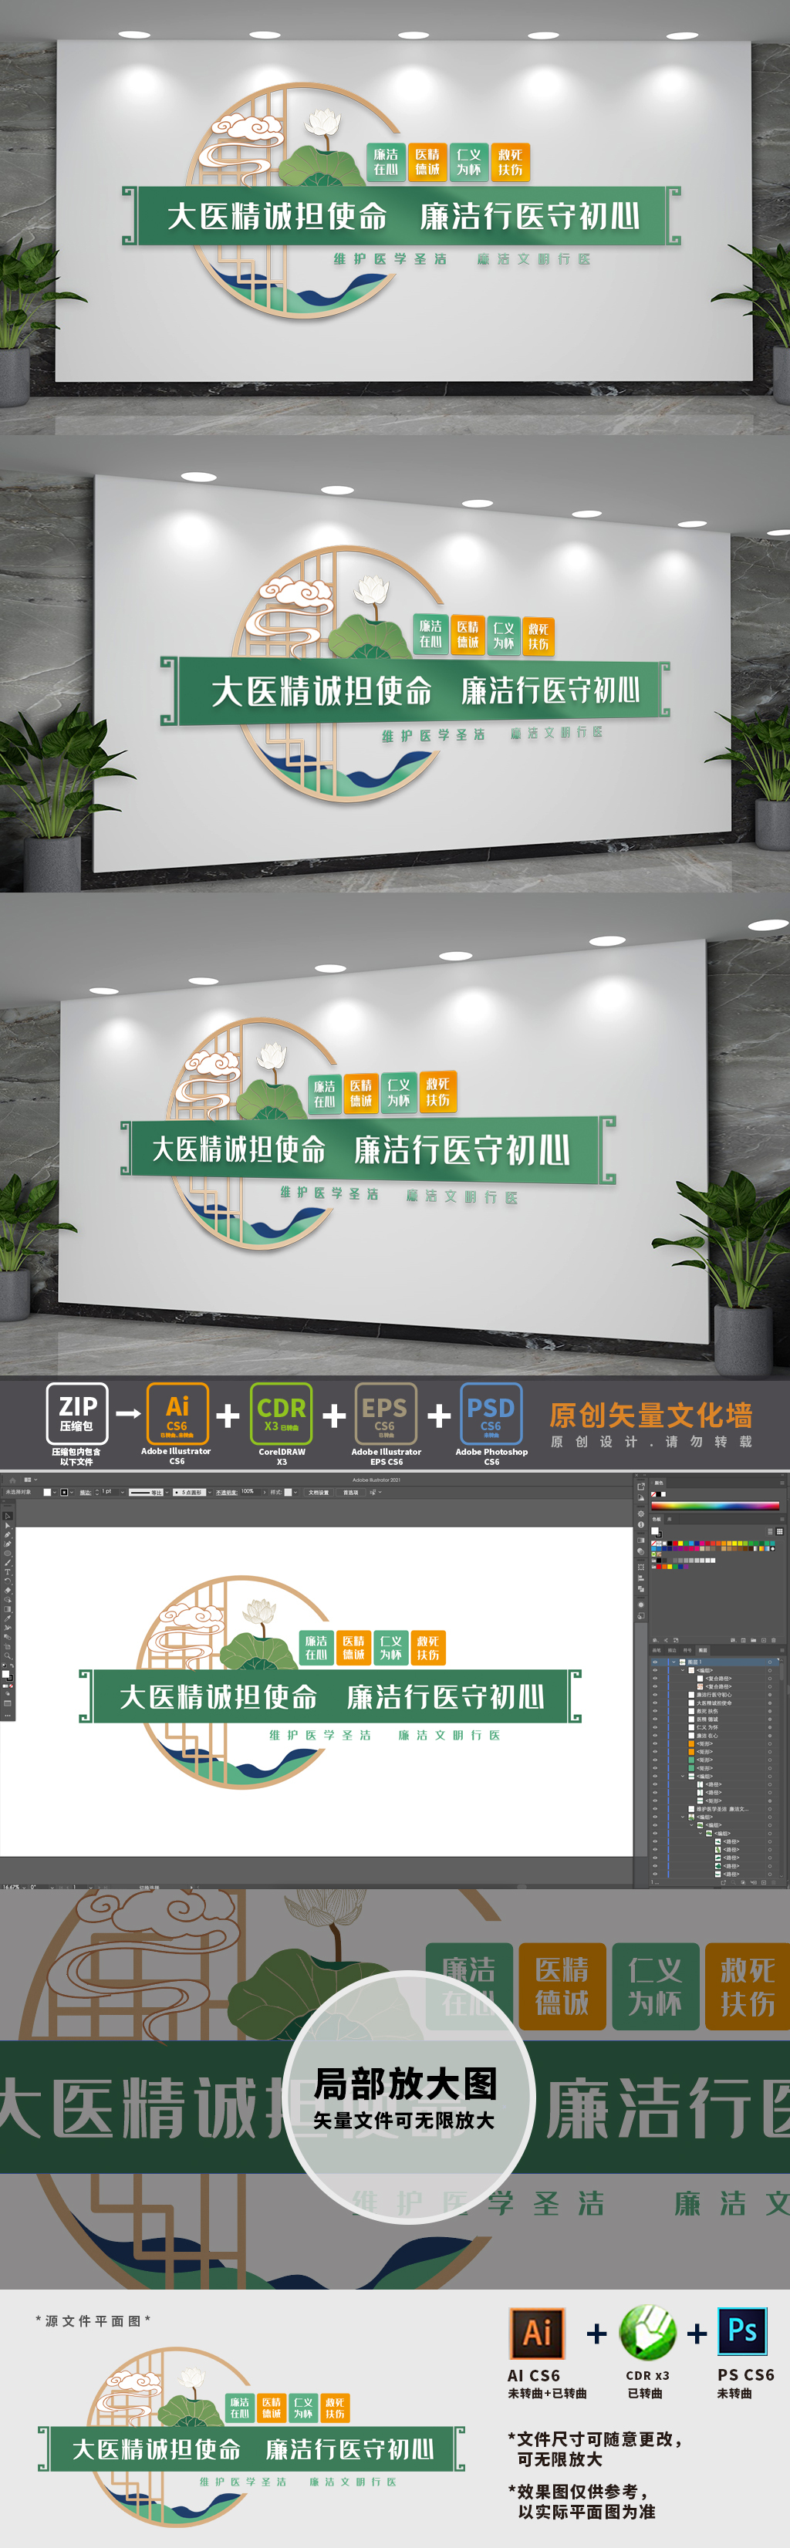
Task: Hide the 维护医学圣洁 layer item
Action: pyautogui.click(x=656, y=1809)
